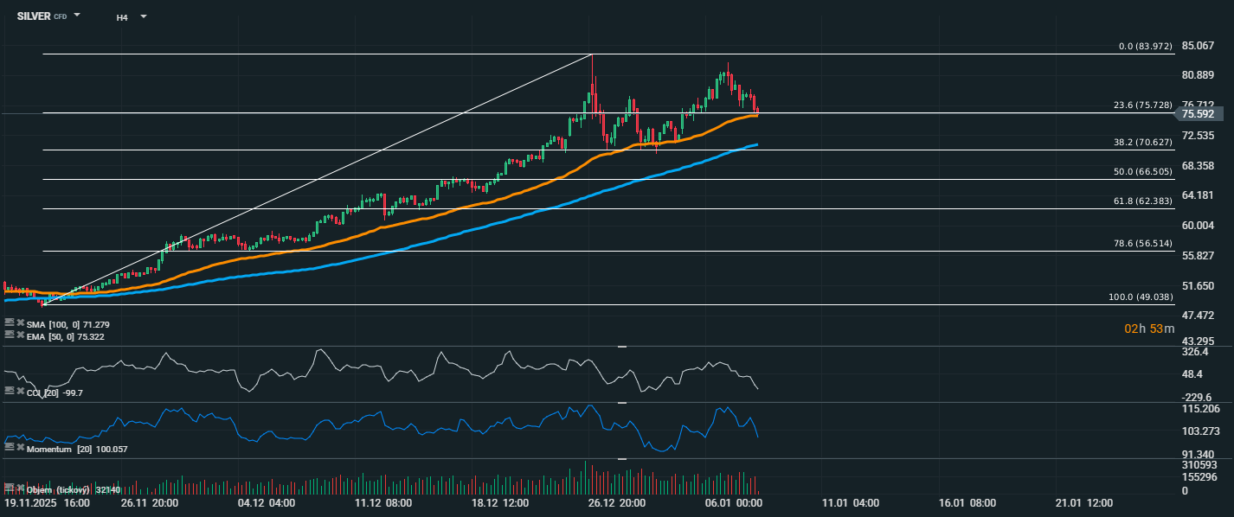Click the resize handle above Momentum panel
1234x517 pixels.
[621, 403]
